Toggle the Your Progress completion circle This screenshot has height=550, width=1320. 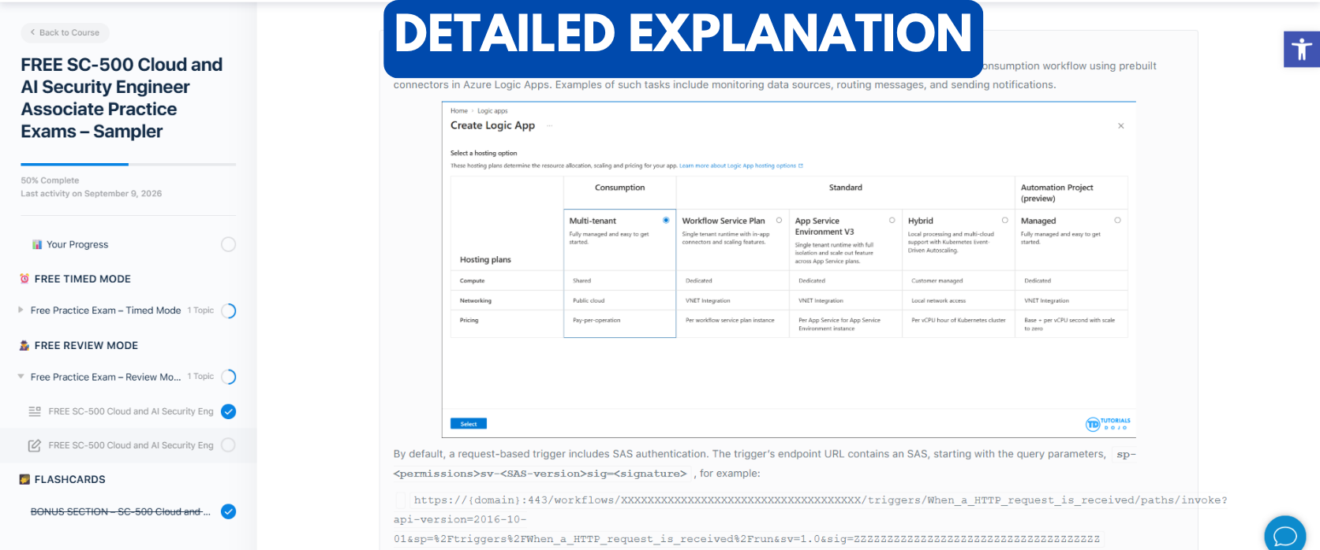228,244
